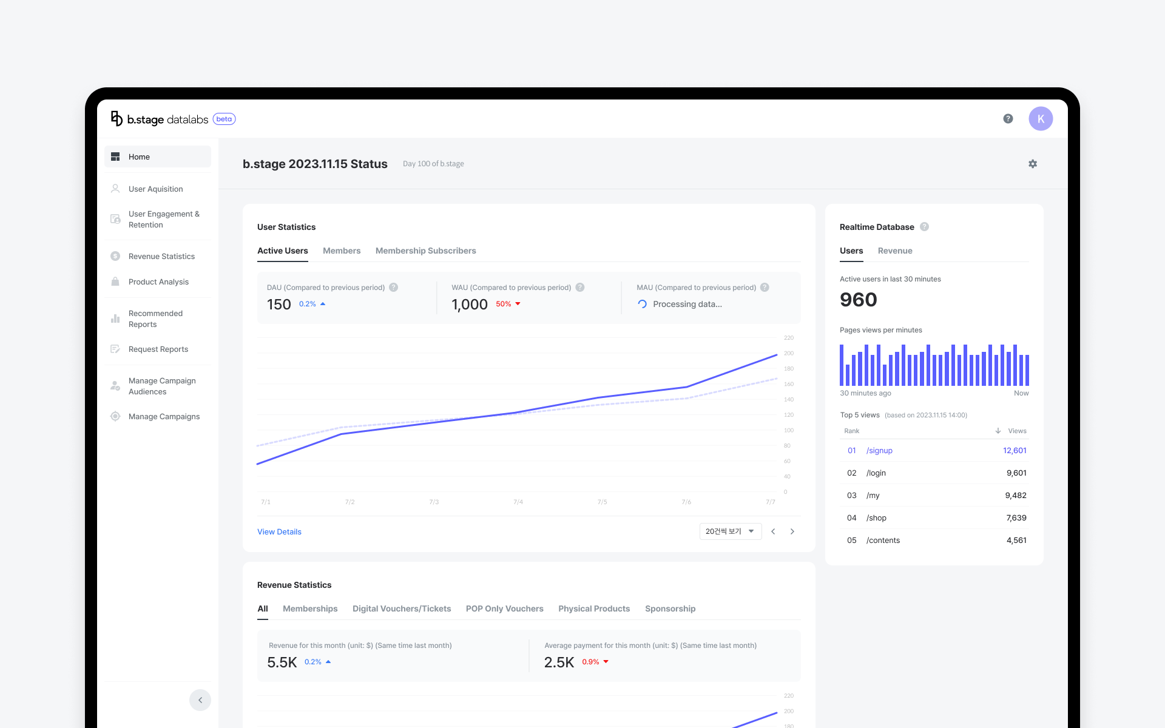Select the All revenue tab
The height and width of the screenshot is (728, 1165).
[x=263, y=608]
